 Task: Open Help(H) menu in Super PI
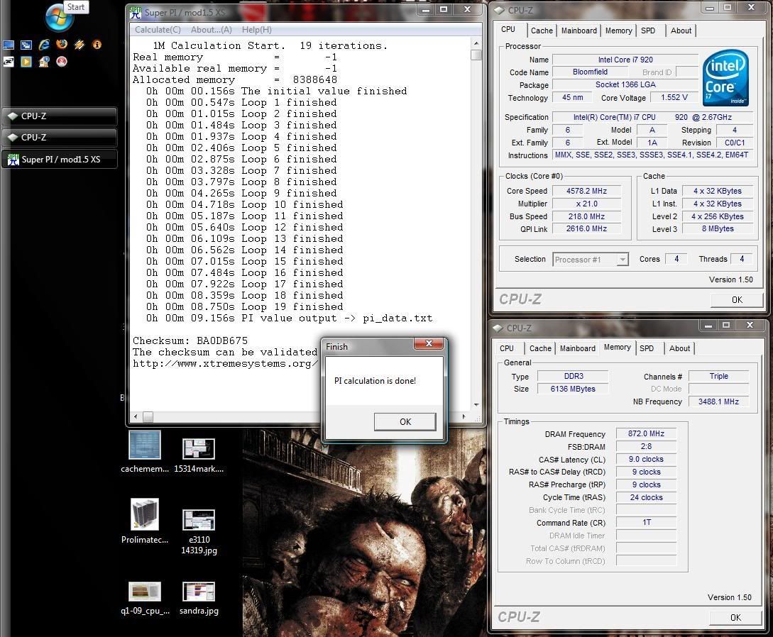point(256,30)
